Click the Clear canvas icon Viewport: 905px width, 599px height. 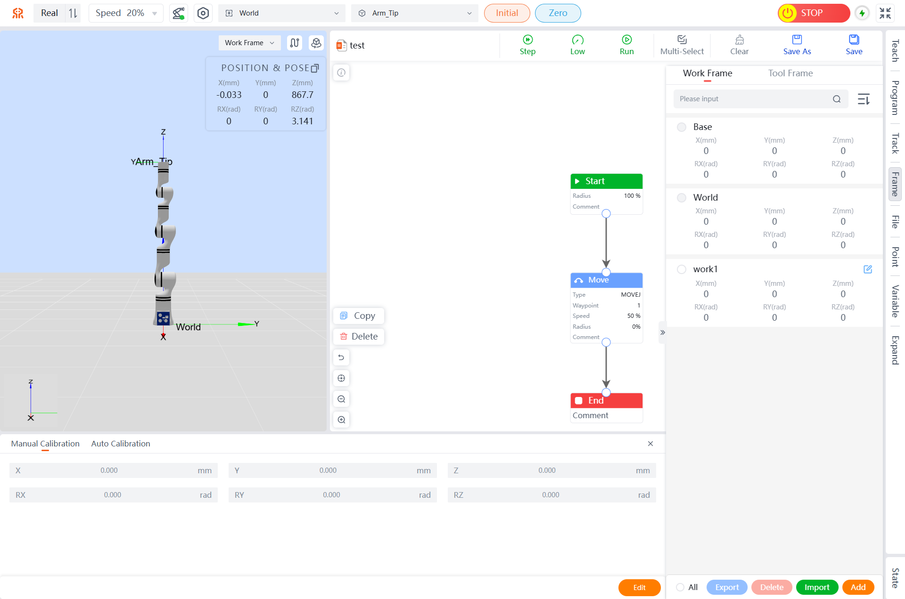coord(739,40)
